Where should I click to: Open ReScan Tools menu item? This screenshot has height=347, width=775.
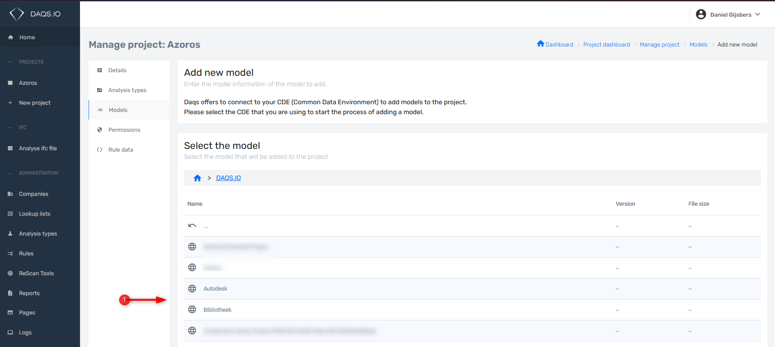tap(40, 273)
